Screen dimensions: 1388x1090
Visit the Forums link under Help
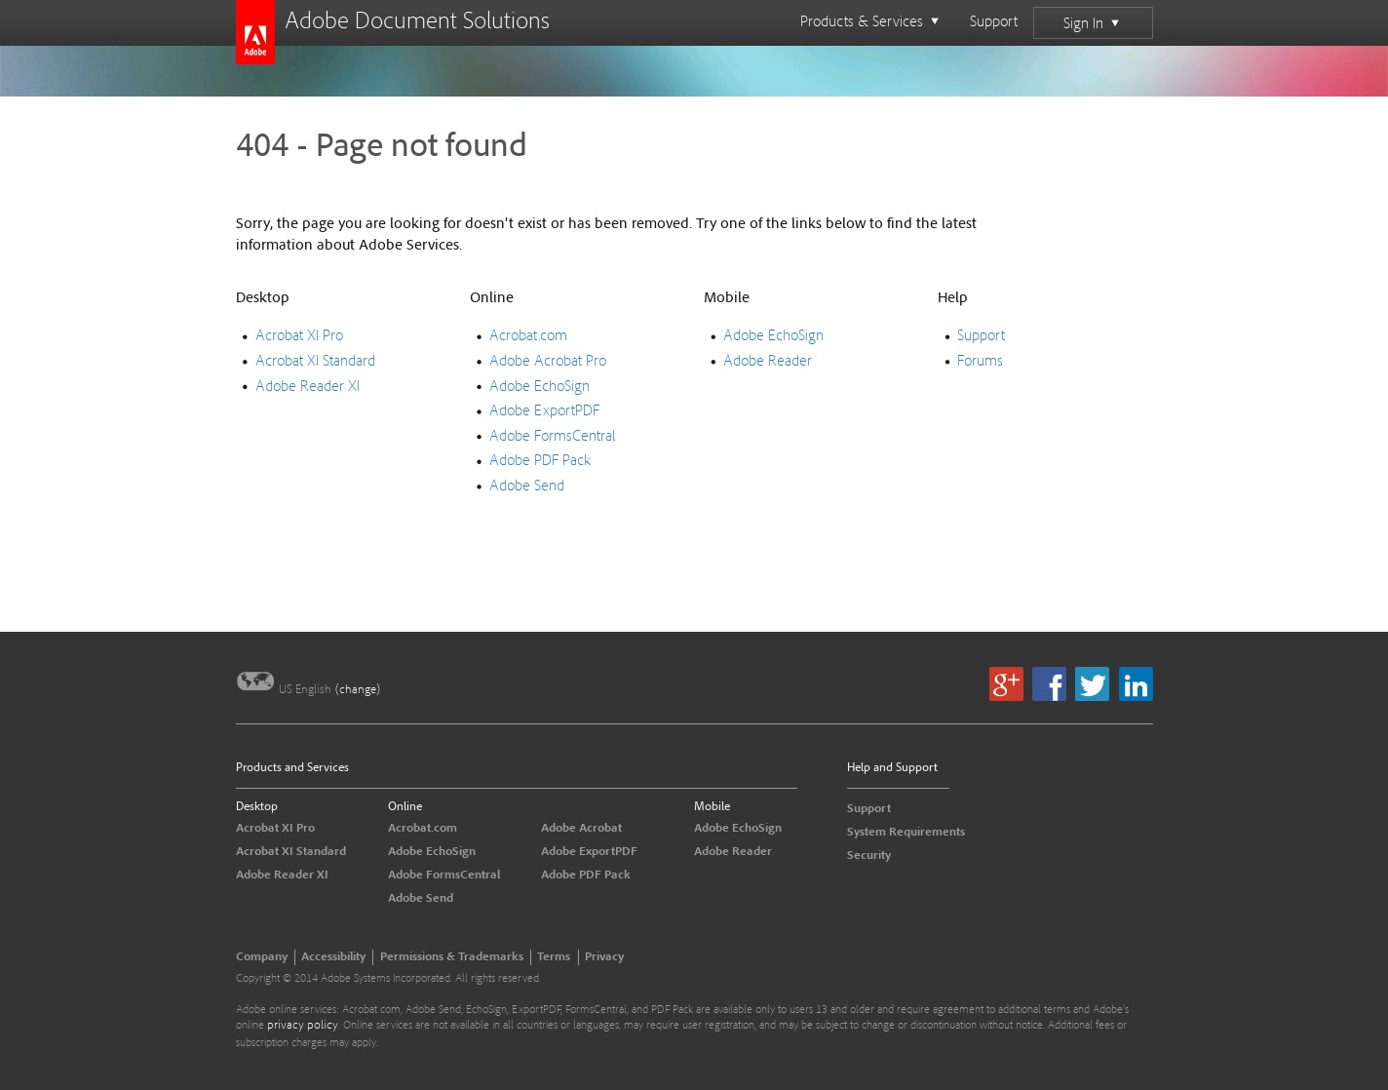click(980, 361)
